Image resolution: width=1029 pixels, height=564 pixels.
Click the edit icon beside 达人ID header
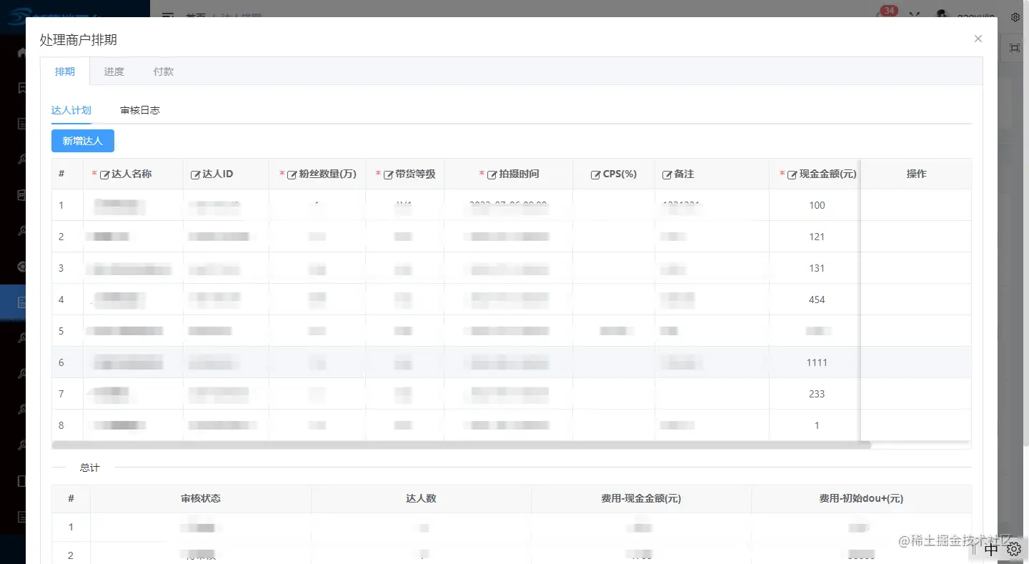pyautogui.click(x=195, y=174)
